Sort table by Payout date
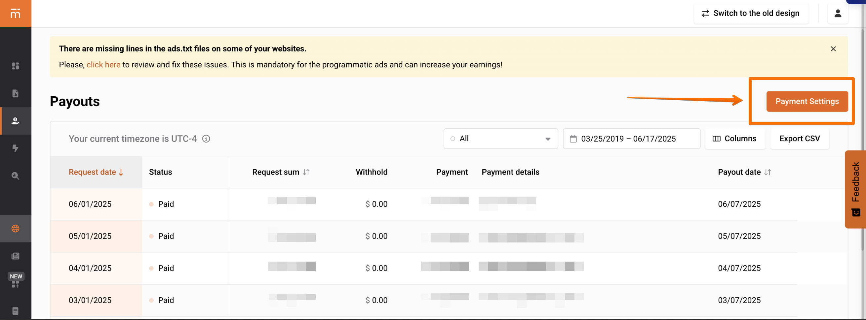This screenshot has width=866, height=320. coord(744,172)
